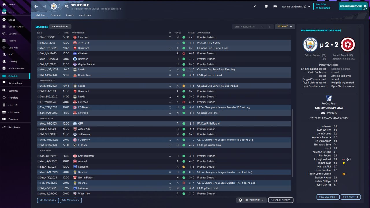Go back with the left arrow

36,6
